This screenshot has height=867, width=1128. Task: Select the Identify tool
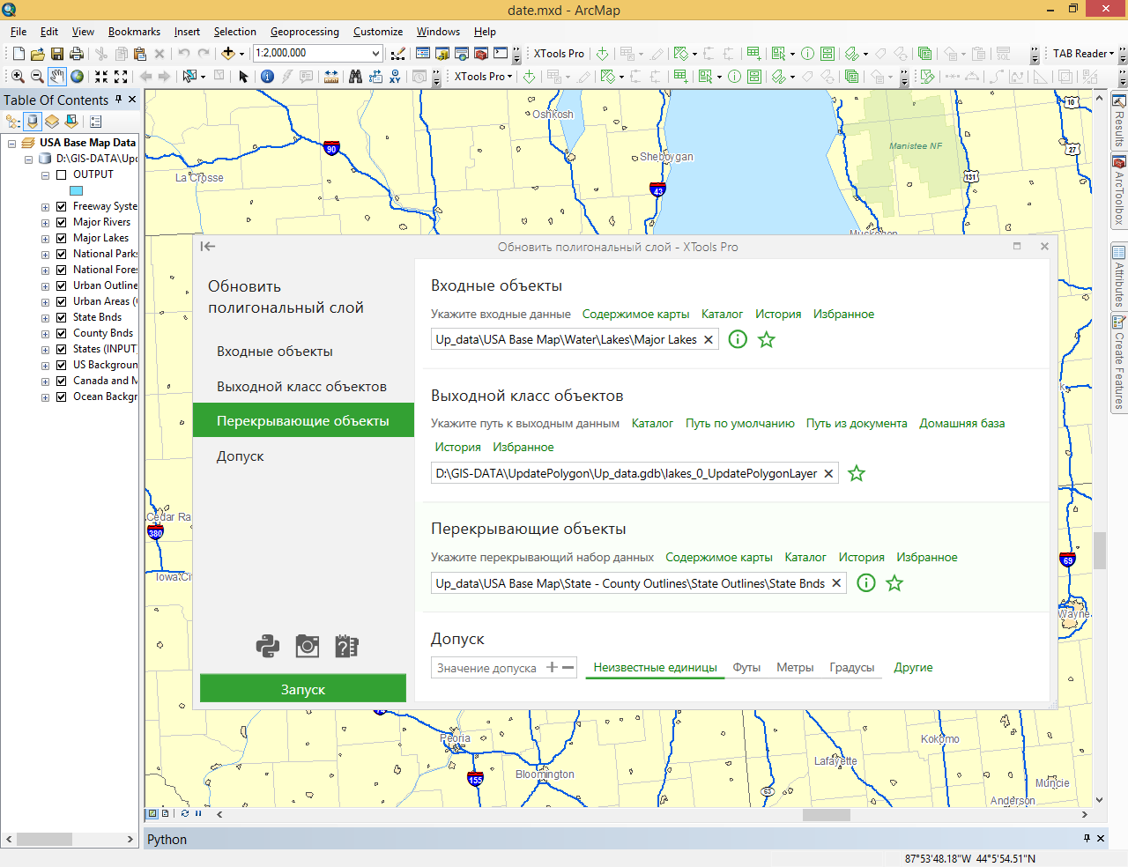[267, 77]
